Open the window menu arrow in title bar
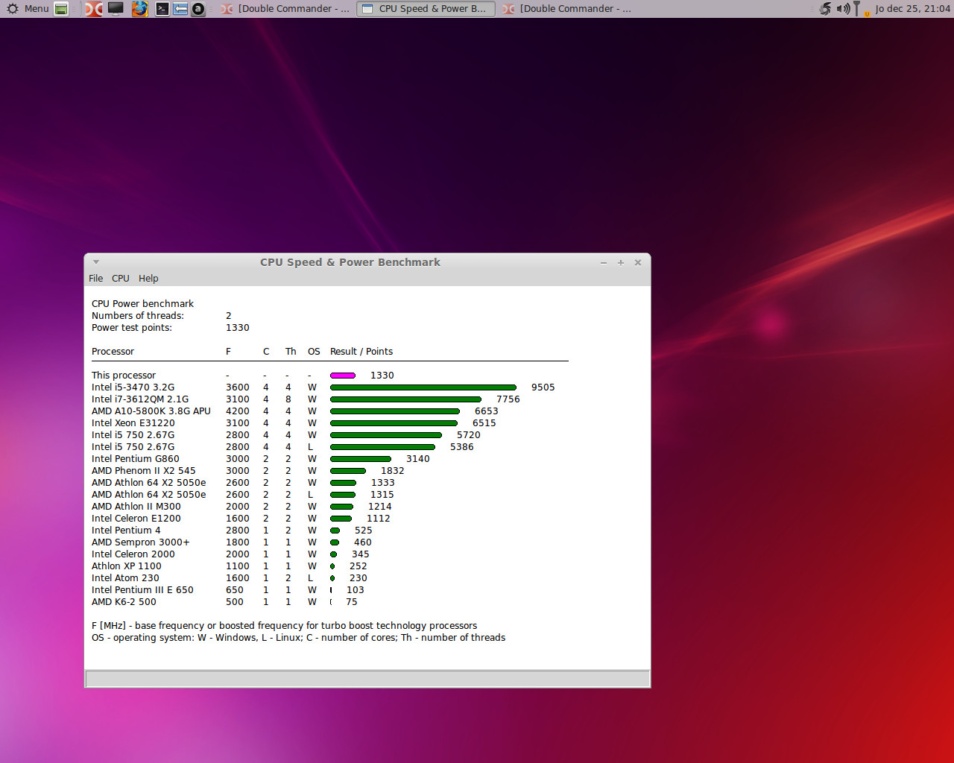The image size is (954, 763). point(96,262)
